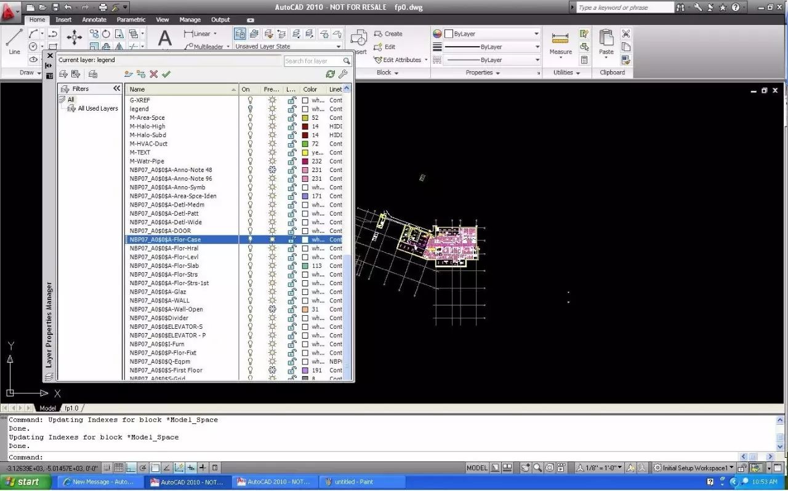Click the red Delete Layer icon
The width and height of the screenshot is (788, 491).
[x=154, y=74]
